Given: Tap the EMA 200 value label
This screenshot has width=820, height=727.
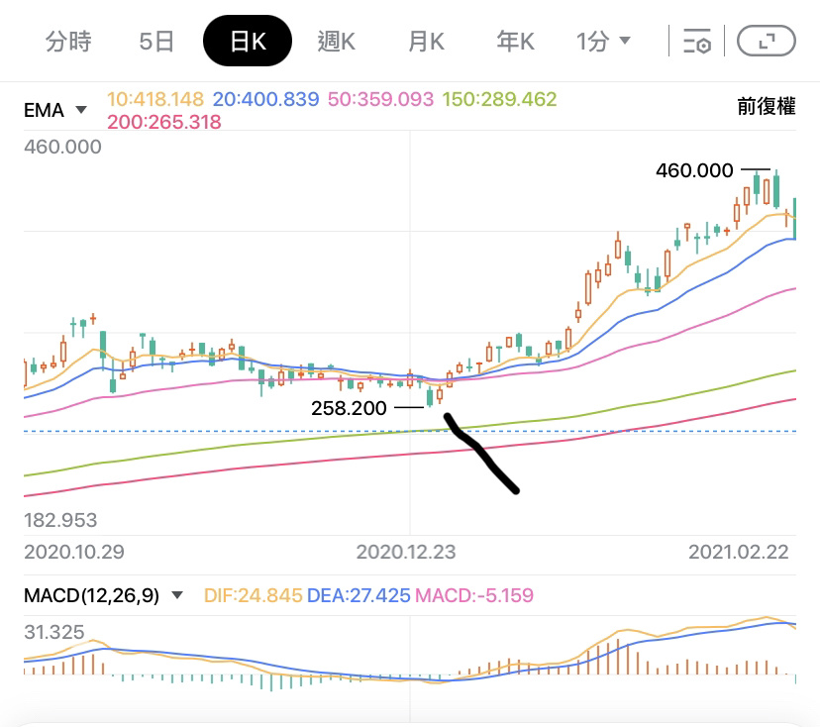Looking at the screenshot, I should click(x=163, y=122).
